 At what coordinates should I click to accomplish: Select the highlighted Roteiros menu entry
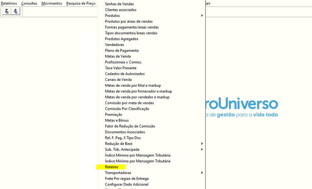point(112,167)
